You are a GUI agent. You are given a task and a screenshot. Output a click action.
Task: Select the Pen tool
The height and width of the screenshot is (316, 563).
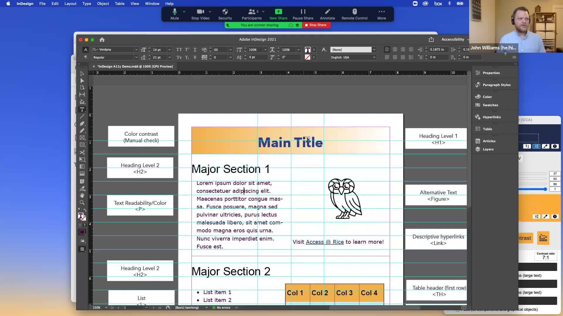(x=82, y=124)
